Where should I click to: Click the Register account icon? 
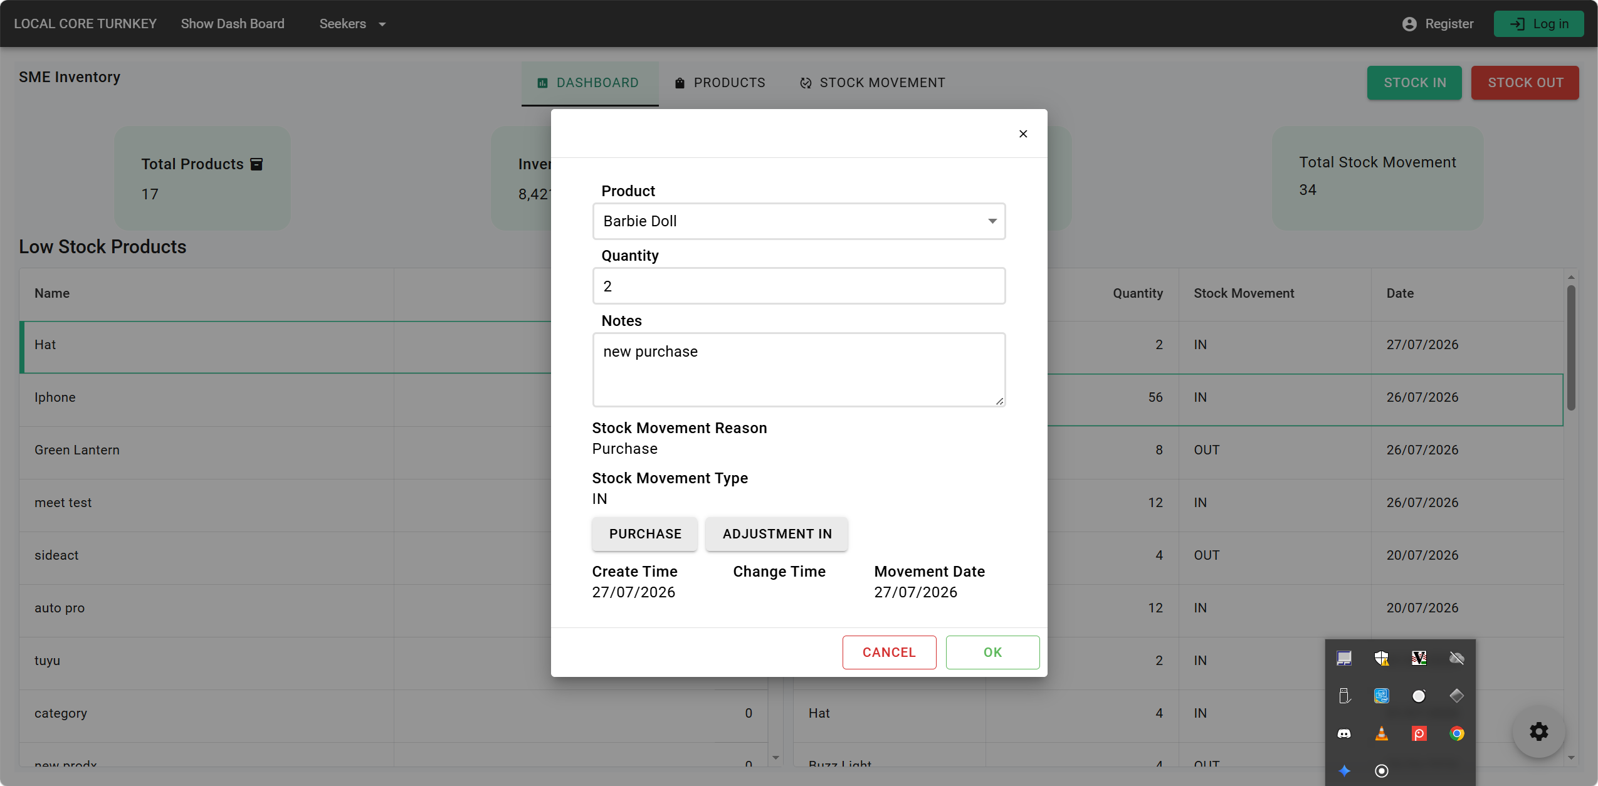[x=1409, y=24]
